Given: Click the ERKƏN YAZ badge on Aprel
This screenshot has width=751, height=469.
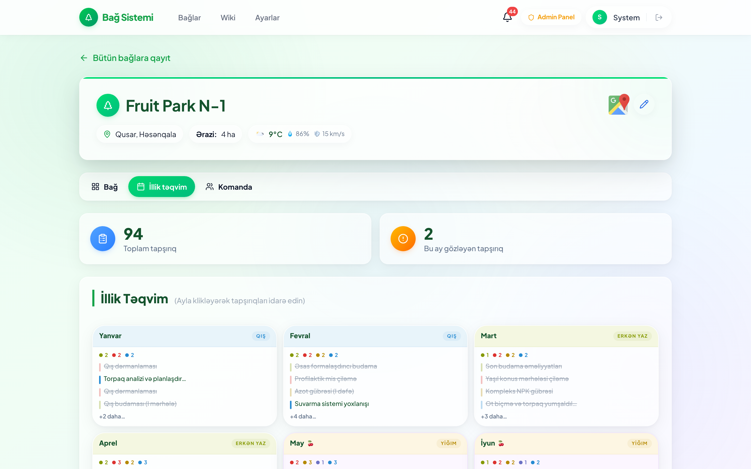Looking at the screenshot, I should pyautogui.click(x=250, y=443).
